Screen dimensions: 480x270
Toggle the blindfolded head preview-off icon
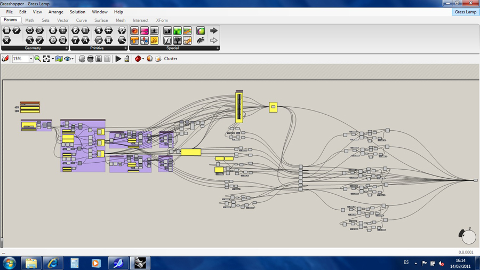coord(90,59)
